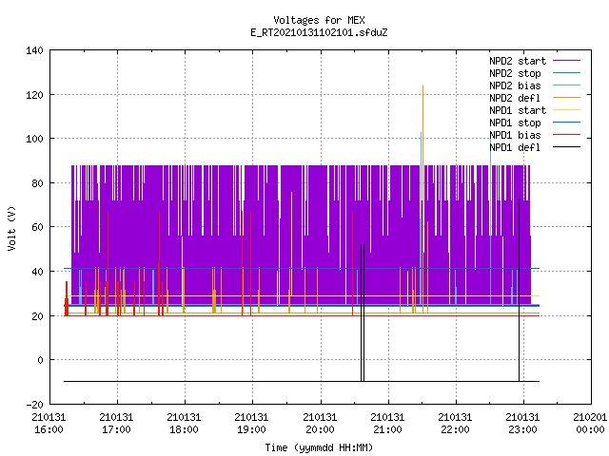Screen dimensions: 609x456
Task: Click the 80 y-axis tick label
Action: [x=37, y=183]
